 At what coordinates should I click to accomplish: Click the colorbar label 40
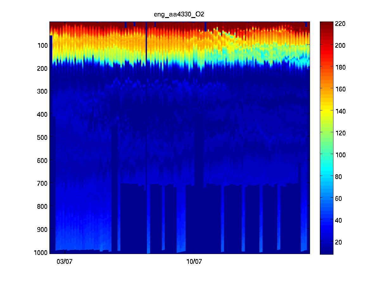pyautogui.click(x=339, y=220)
